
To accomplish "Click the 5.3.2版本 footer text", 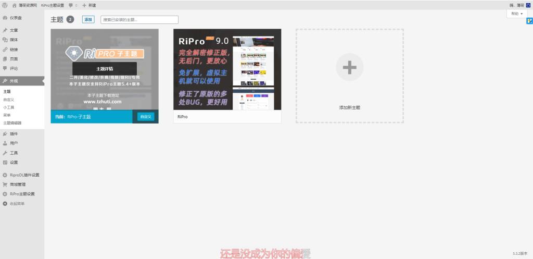I will [520, 253].
